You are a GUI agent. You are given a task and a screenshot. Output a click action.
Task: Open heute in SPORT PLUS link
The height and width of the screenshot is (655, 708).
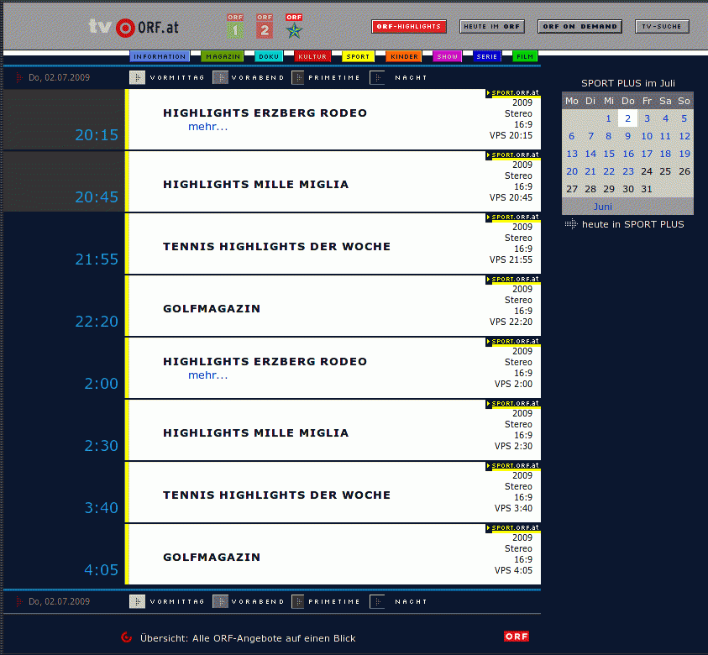point(632,224)
